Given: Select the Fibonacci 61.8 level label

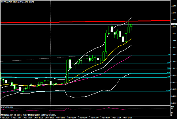Looking at the screenshot, I should [169, 77].
